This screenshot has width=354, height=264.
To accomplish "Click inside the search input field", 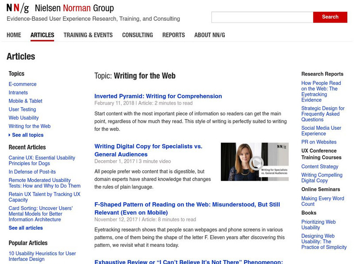I will click(261, 17).
